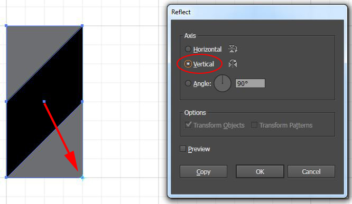Click the bottom-right corner anchor point
The width and height of the screenshot is (352, 204).
82,178
